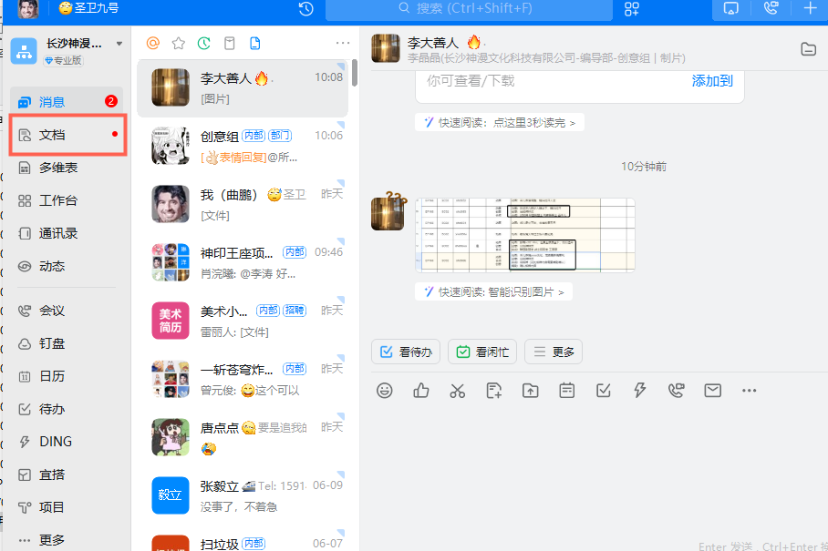Open the 唐点点 chat

coord(243,437)
